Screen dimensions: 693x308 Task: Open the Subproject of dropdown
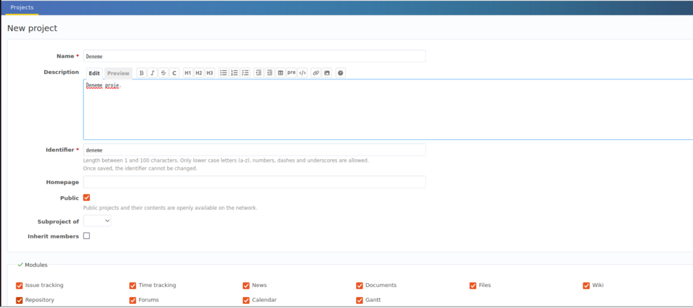pyautogui.click(x=97, y=221)
